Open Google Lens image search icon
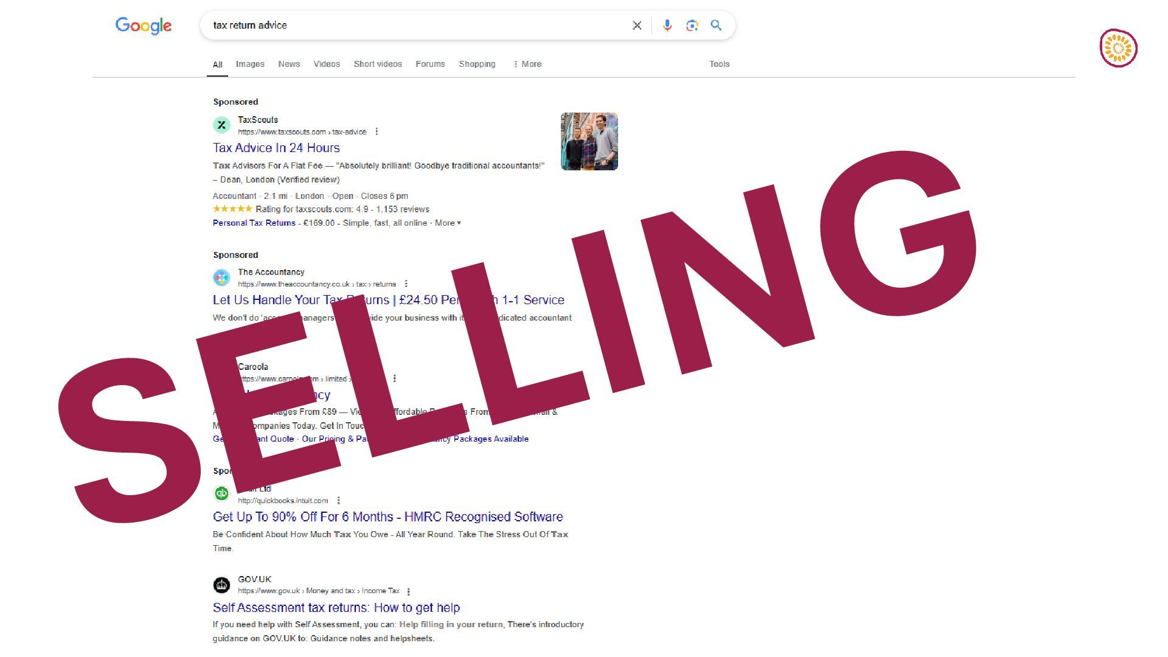Screen dimensions: 1168x657 click(x=692, y=26)
